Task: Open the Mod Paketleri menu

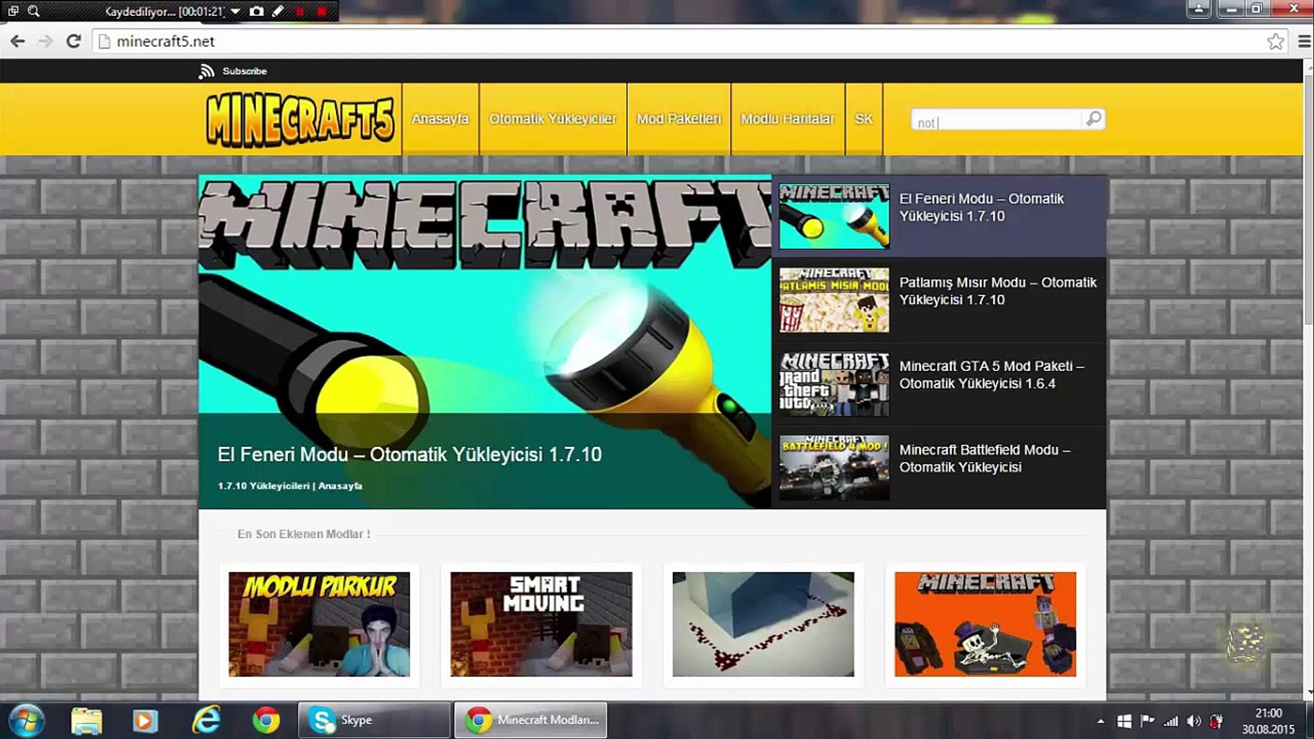Action: (x=679, y=119)
